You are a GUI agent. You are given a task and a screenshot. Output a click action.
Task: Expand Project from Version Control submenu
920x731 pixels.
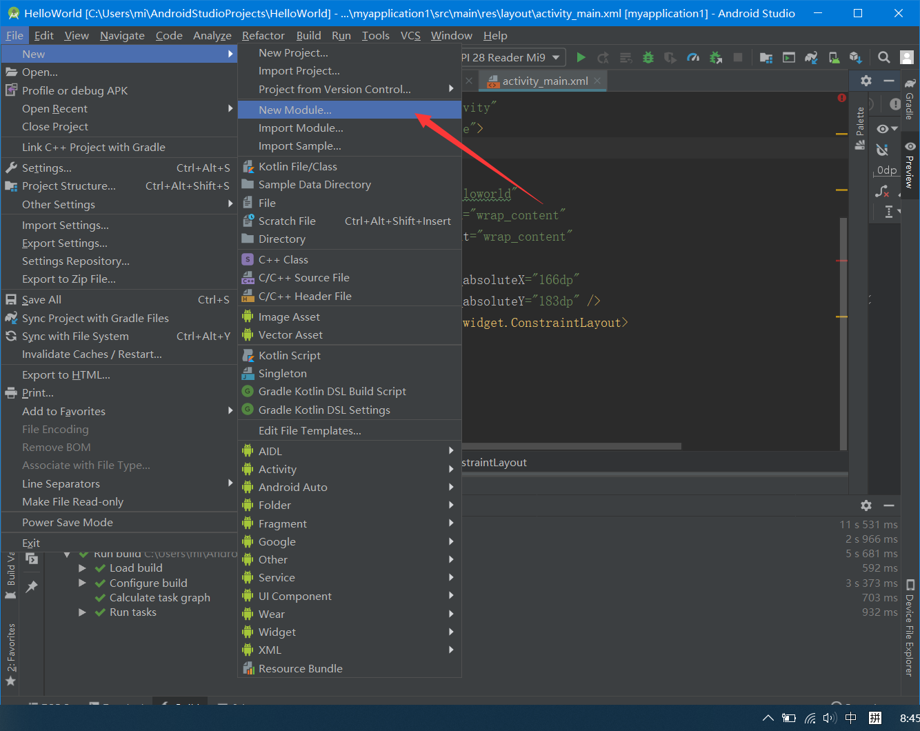point(350,89)
